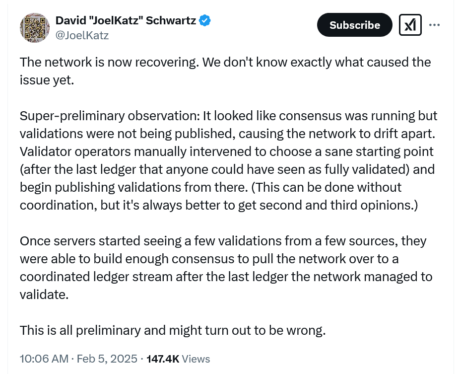Click the "Validator operators manually intervened" line
The image size is (460, 374).
tap(226, 151)
